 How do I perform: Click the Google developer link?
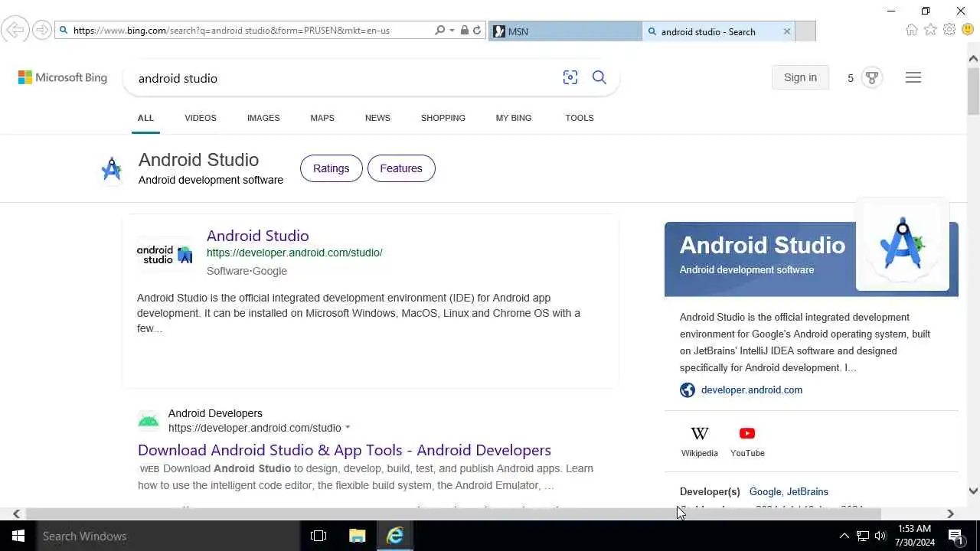(x=765, y=492)
